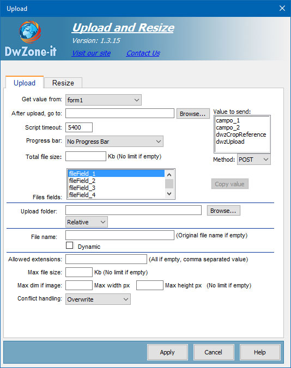291x368 pixels.
Task: Close the Upload dialog window
Action: (x=282, y=8)
